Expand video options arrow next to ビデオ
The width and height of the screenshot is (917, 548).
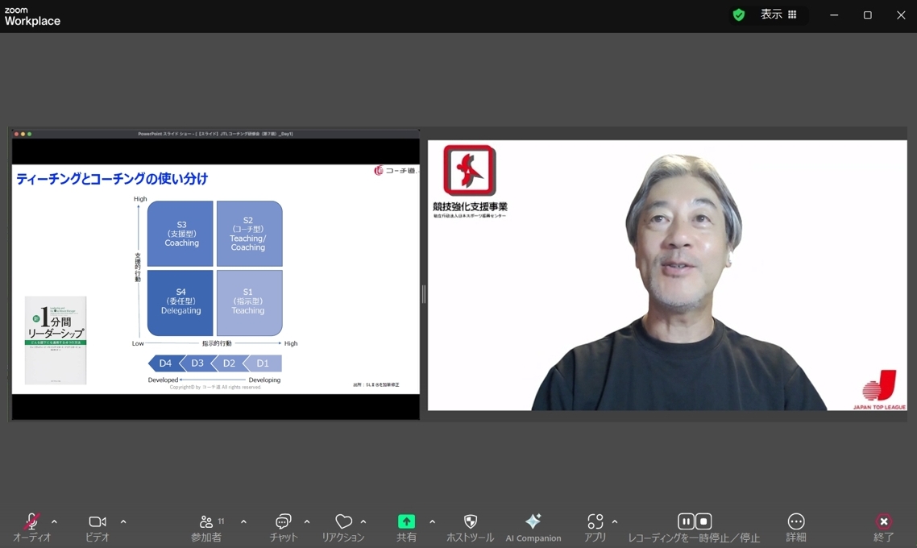(x=123, y=521)
